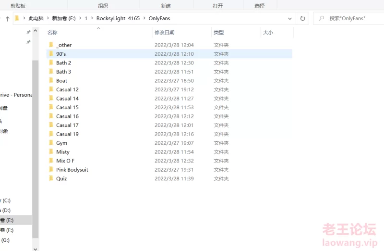Expand chevron after 新加卷 (E:) in path
384x251 pixels.
click(80, 18)
